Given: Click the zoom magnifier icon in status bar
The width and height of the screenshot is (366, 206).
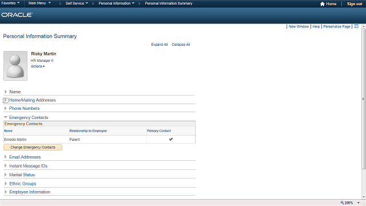Looking at the screenshot, I should 342,203.
